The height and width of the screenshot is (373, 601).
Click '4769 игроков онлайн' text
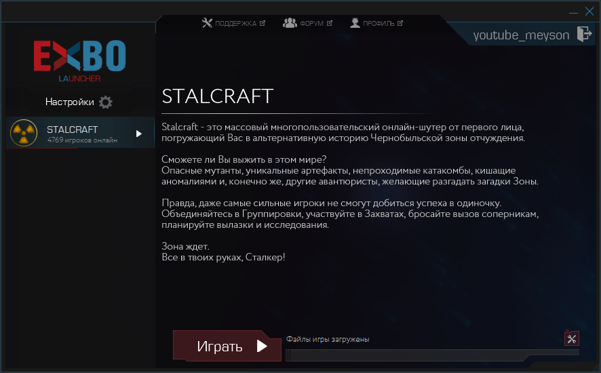pyautogui.click(x=82, y=140)
